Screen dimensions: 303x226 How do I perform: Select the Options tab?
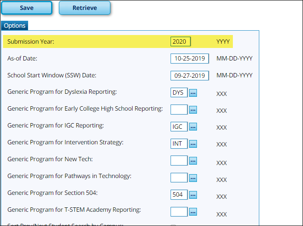click(x=15, y=25)
